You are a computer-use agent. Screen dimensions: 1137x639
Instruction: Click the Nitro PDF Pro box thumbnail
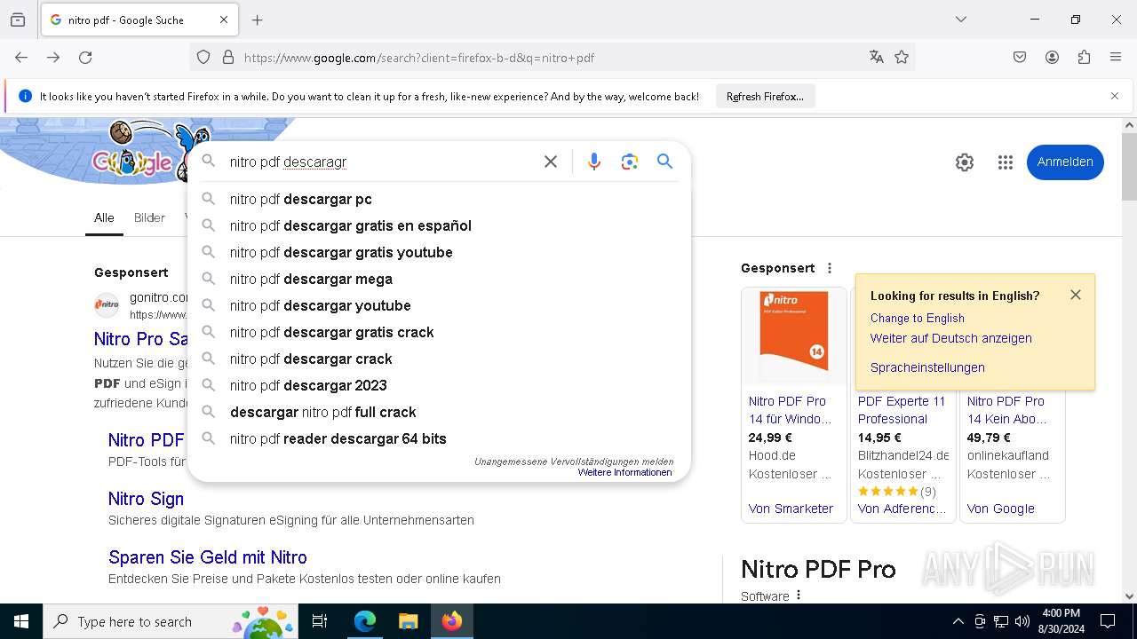793,336
